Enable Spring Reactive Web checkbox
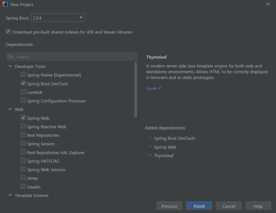The height and width of the screenshot is (213, 276). (x=23, y=126)
